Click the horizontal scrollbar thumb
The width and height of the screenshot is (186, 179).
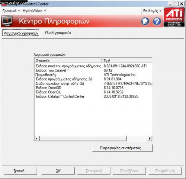point(83,138)
